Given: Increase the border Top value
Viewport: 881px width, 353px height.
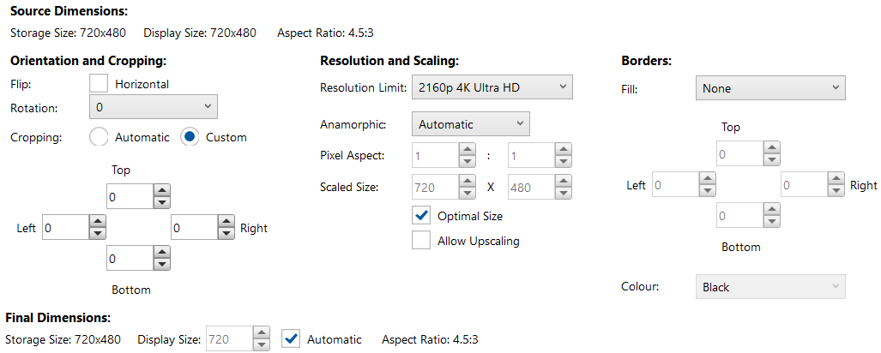Looking at the screenshot, I should click(x=772, y=148).
